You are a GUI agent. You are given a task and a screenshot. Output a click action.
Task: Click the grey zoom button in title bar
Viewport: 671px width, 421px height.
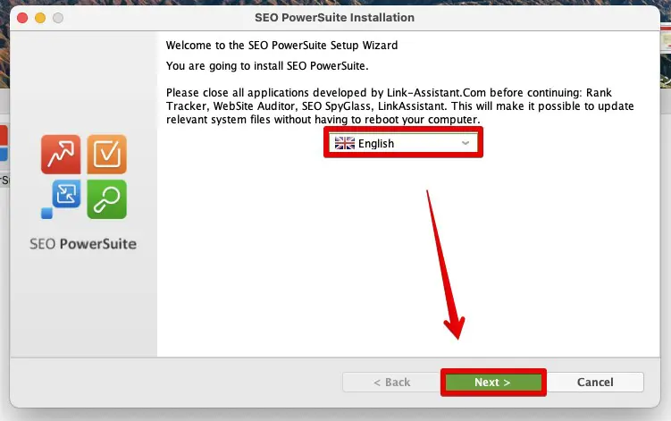point(59,18)
